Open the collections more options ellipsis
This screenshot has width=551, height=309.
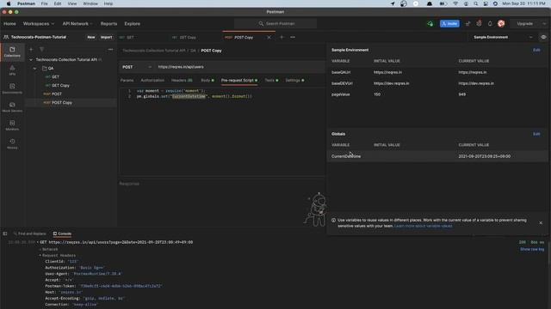[111, 50]
